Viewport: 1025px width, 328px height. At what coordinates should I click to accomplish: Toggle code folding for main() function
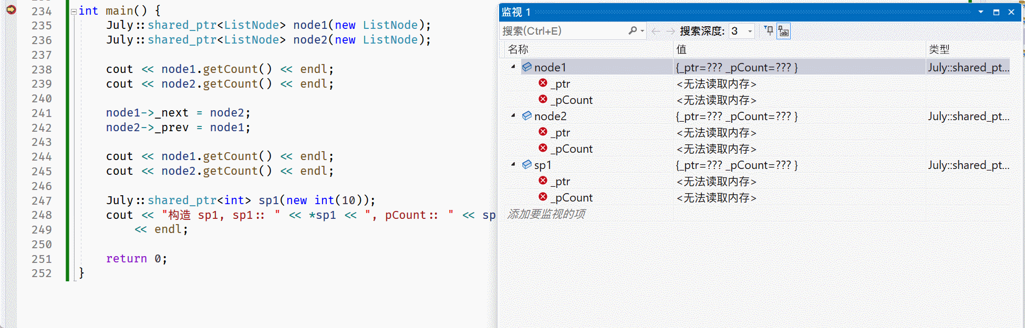74,11
